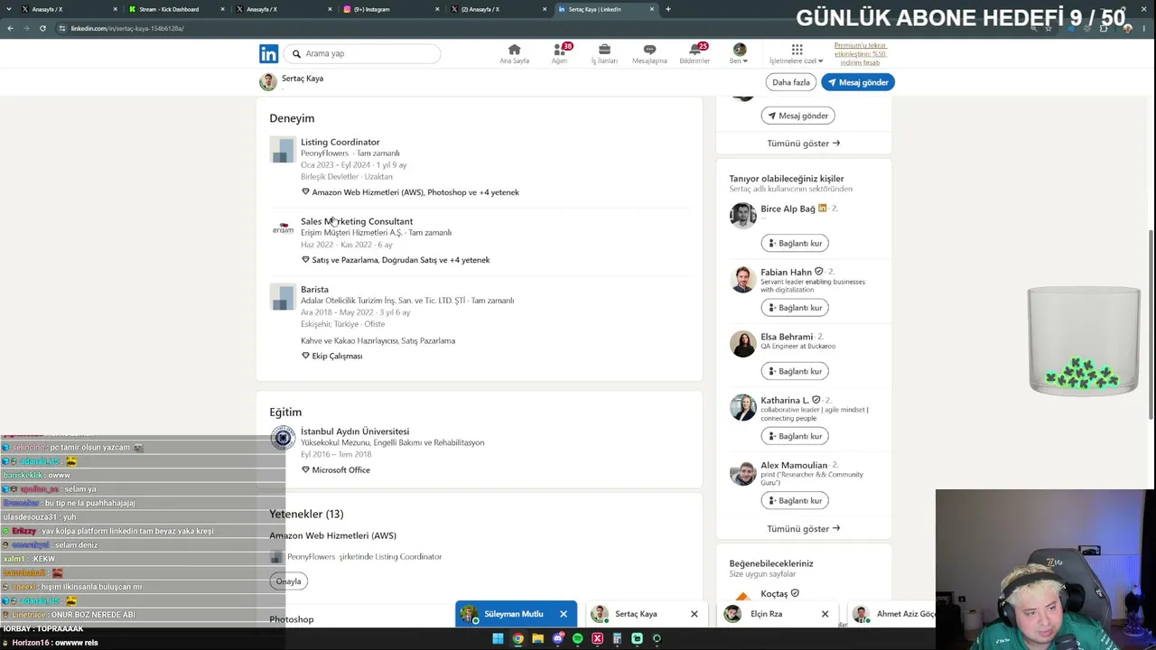Show Satış ve Pazarlama skills link
Viewport: 1156px width, 650px height.
[396, 260]
